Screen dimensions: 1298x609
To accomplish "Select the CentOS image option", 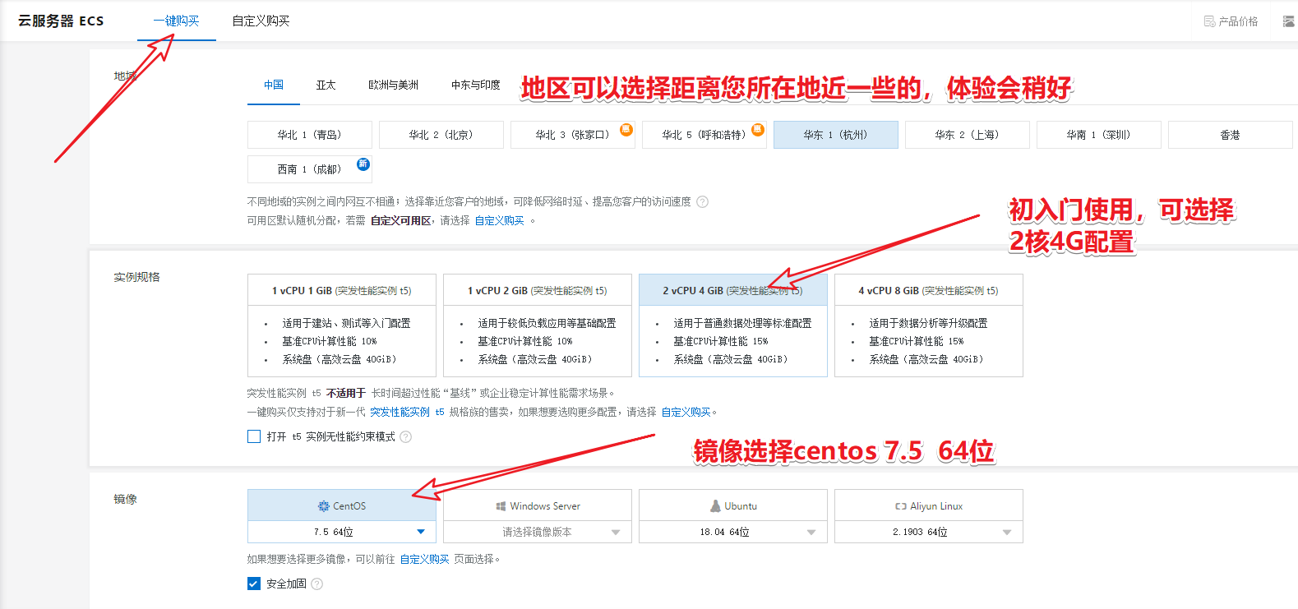I will click(x=342, y=505).
